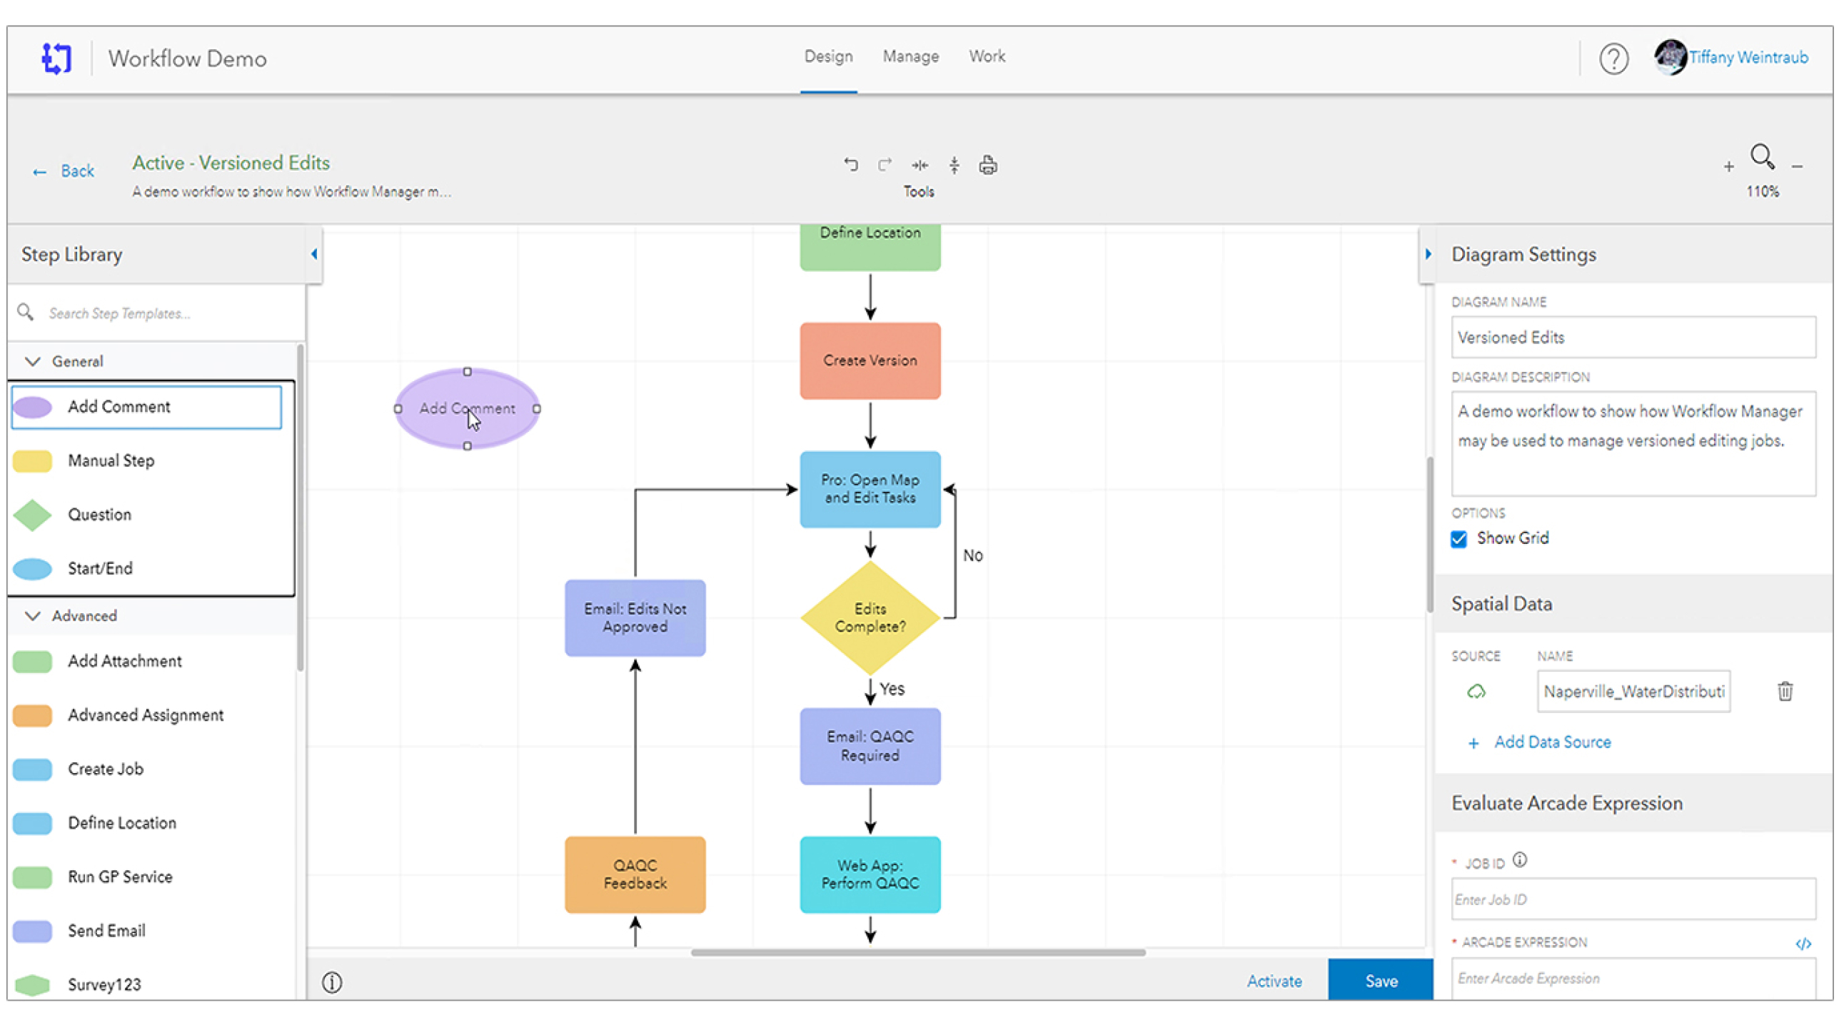
Task: Click the horizontal distribute tool icon
Action: tap(919, 165)
